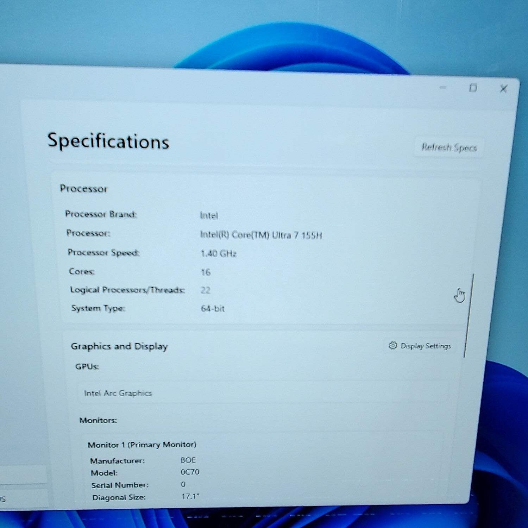528x528 pixels.
Task: Close the Specifications window
Action: [x=504, y=89]
